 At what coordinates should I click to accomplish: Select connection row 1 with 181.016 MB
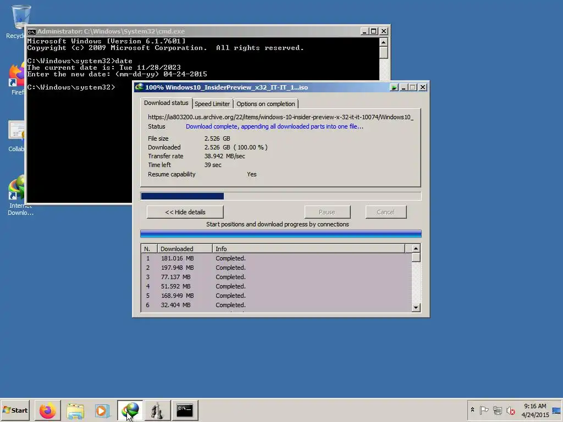tap(276, 258)
